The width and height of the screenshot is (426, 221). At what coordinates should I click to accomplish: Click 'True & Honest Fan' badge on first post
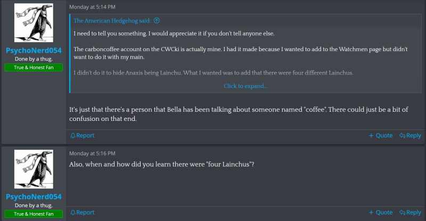pyautogui.click(x=34, y=68)
